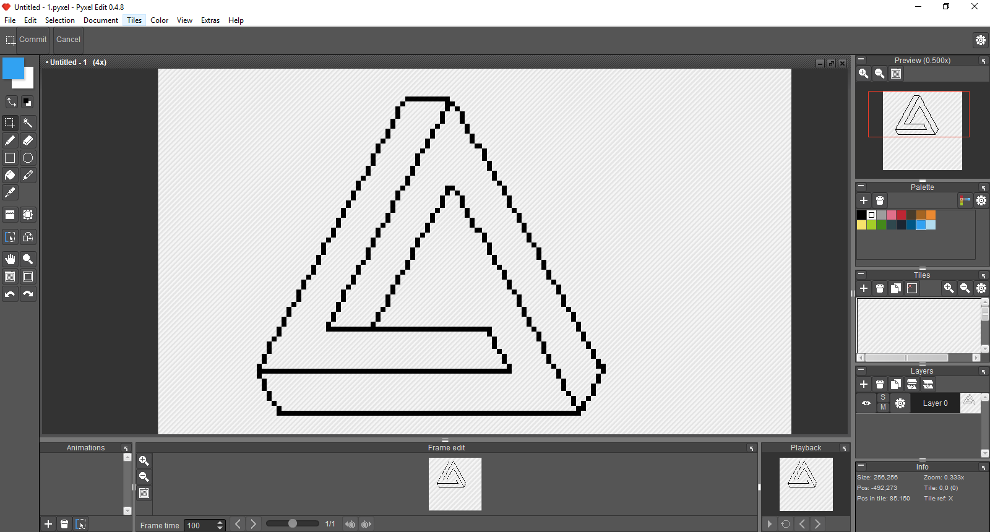Open main settings gear at top right
This screenshot has height=532, width=990.
coord(981,40)
